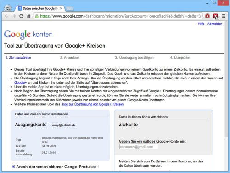Minimize the Chrome window
Viewport: 230px width, 173px height.
coord(207,3)
